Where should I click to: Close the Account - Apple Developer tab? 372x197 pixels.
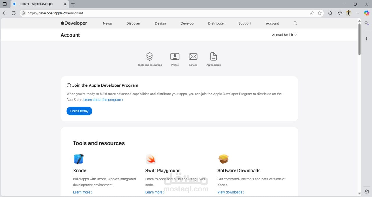65,4
